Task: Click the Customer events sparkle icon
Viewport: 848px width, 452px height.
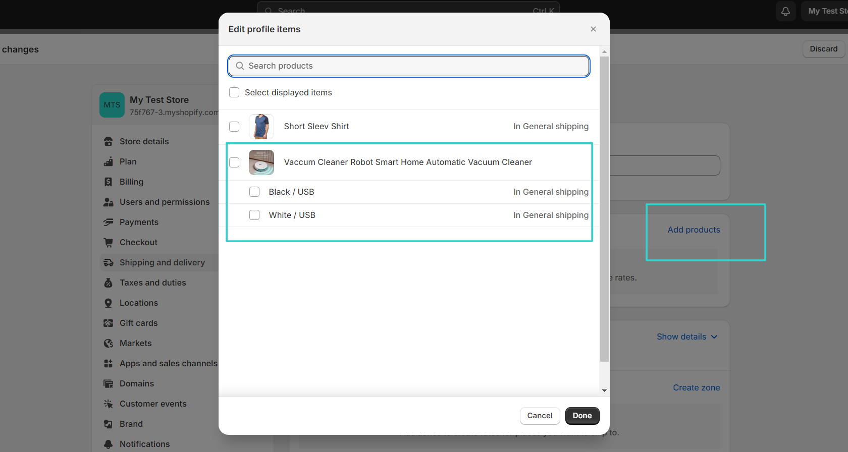Action: point(108,404)
